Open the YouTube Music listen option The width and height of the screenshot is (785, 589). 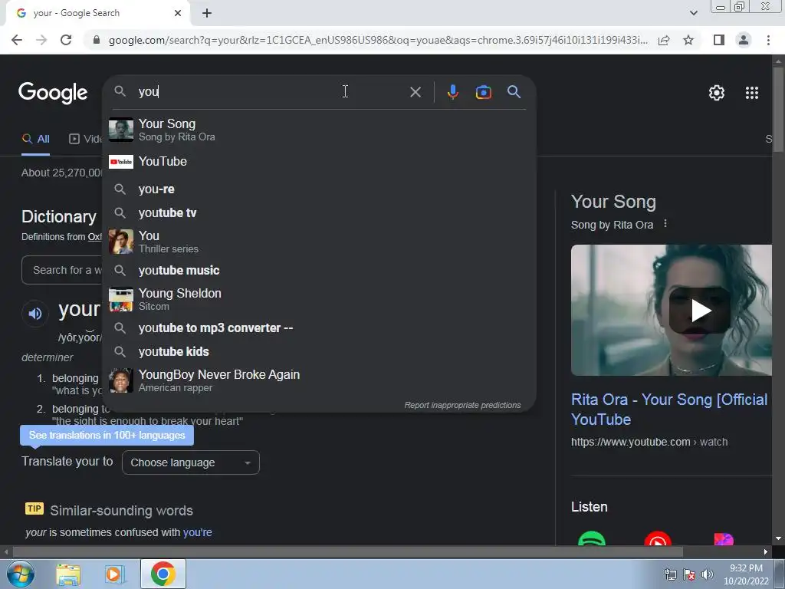658,538
